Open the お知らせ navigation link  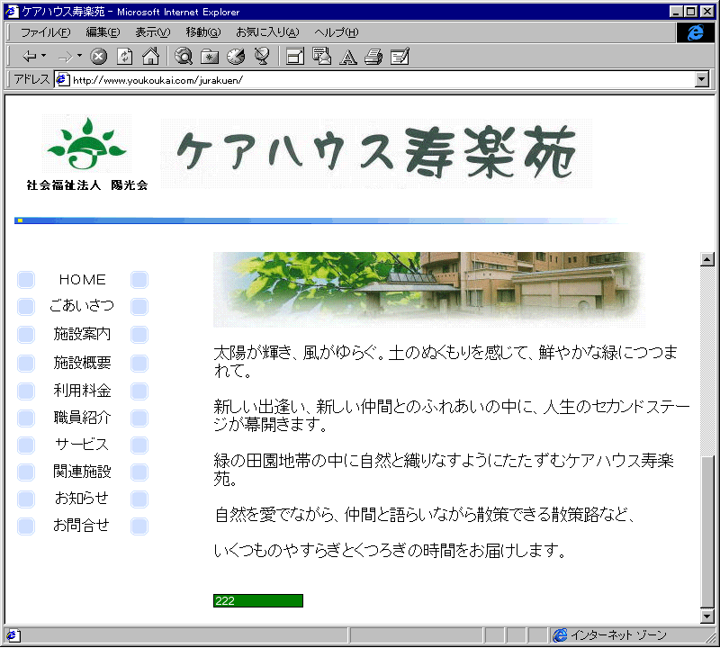click(x=82, y=498)
